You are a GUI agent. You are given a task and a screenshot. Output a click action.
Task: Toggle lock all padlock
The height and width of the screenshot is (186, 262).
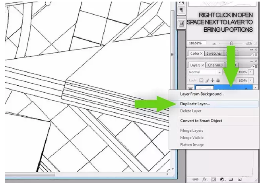tap(218, 81)
